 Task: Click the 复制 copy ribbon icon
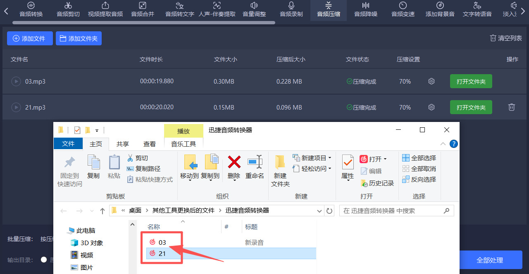point(93,167)
